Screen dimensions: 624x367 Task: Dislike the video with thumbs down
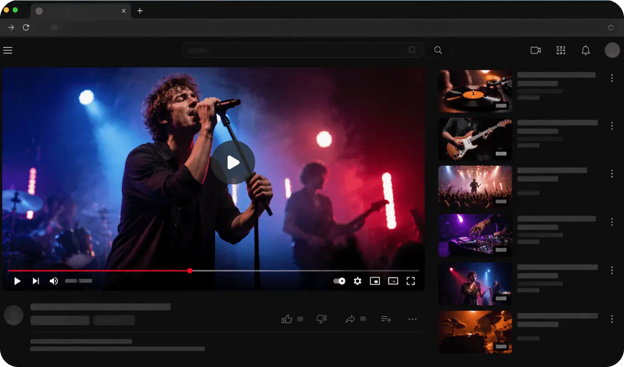click(322, 319)
